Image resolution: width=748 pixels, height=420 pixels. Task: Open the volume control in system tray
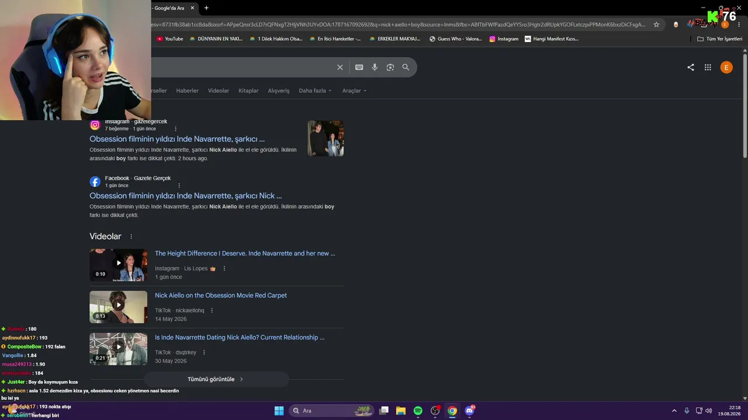pyautogui.click(x=708, y=411)
